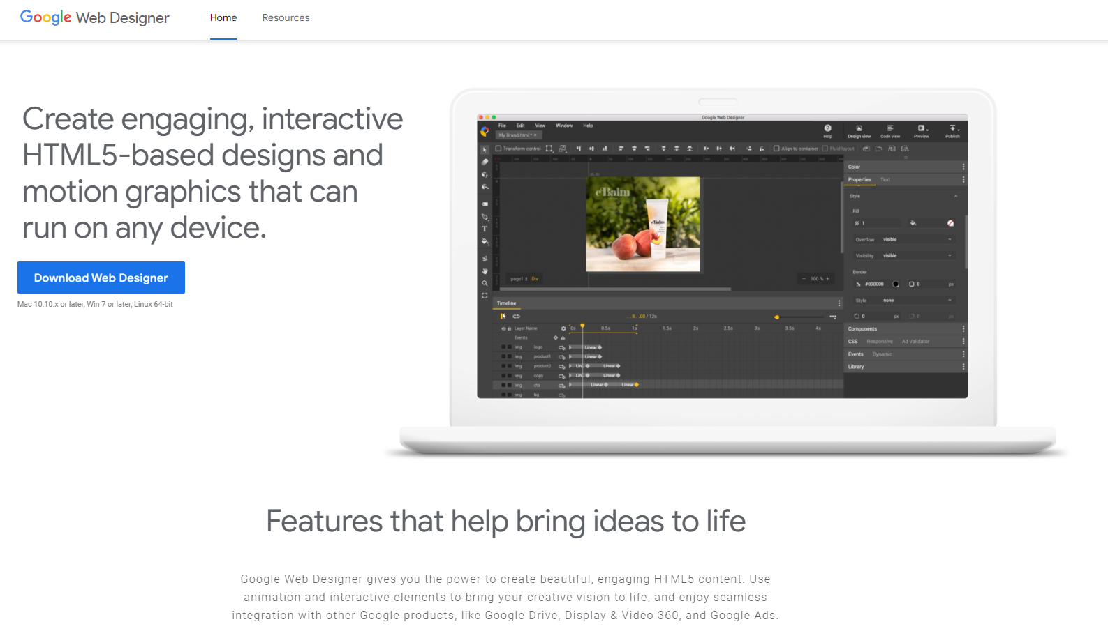Toggle visibility of the product2 layer

click(x=503, y=366)
